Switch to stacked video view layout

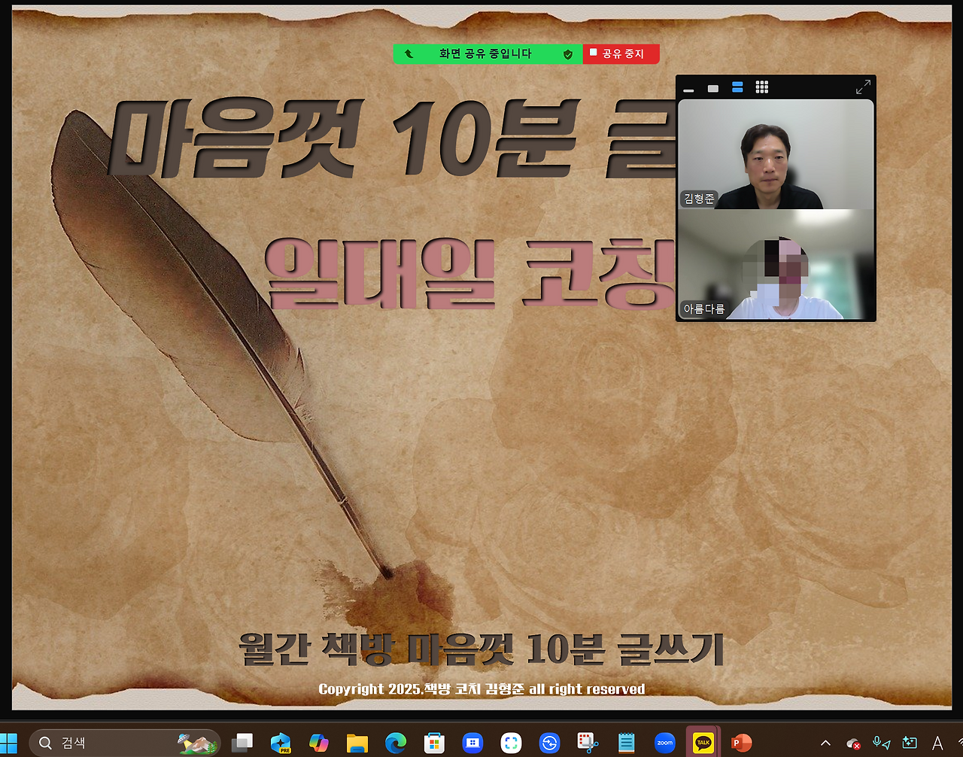pyautogui.click(x=736, y=87)
